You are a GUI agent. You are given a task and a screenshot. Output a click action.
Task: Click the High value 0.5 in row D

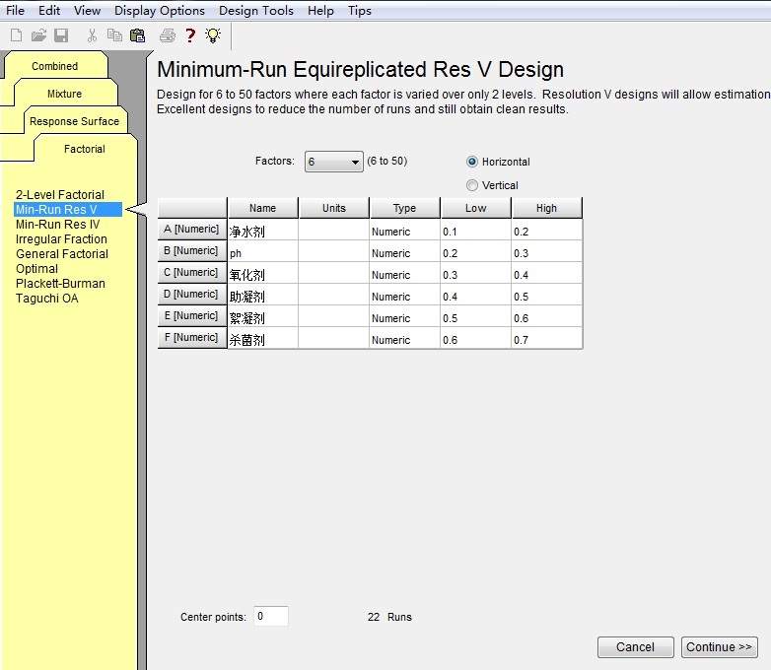(547, 297)
